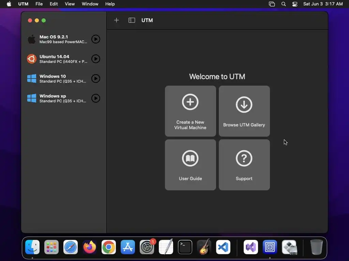Launch Firefox from the Dock

90,247
